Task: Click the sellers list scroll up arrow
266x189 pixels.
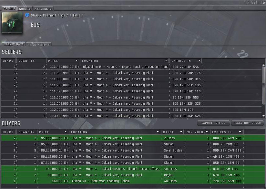Action: 263,65
